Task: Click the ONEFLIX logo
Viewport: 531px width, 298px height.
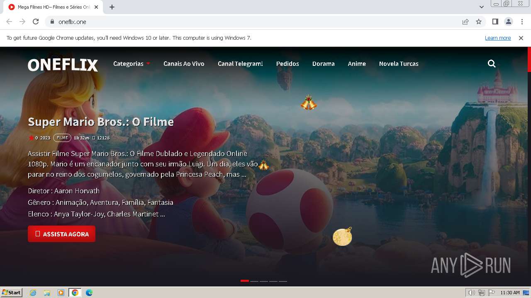Action: pos(63,65)
